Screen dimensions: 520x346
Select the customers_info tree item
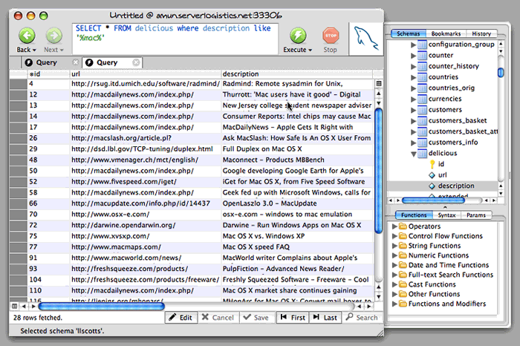click(452, 143)
